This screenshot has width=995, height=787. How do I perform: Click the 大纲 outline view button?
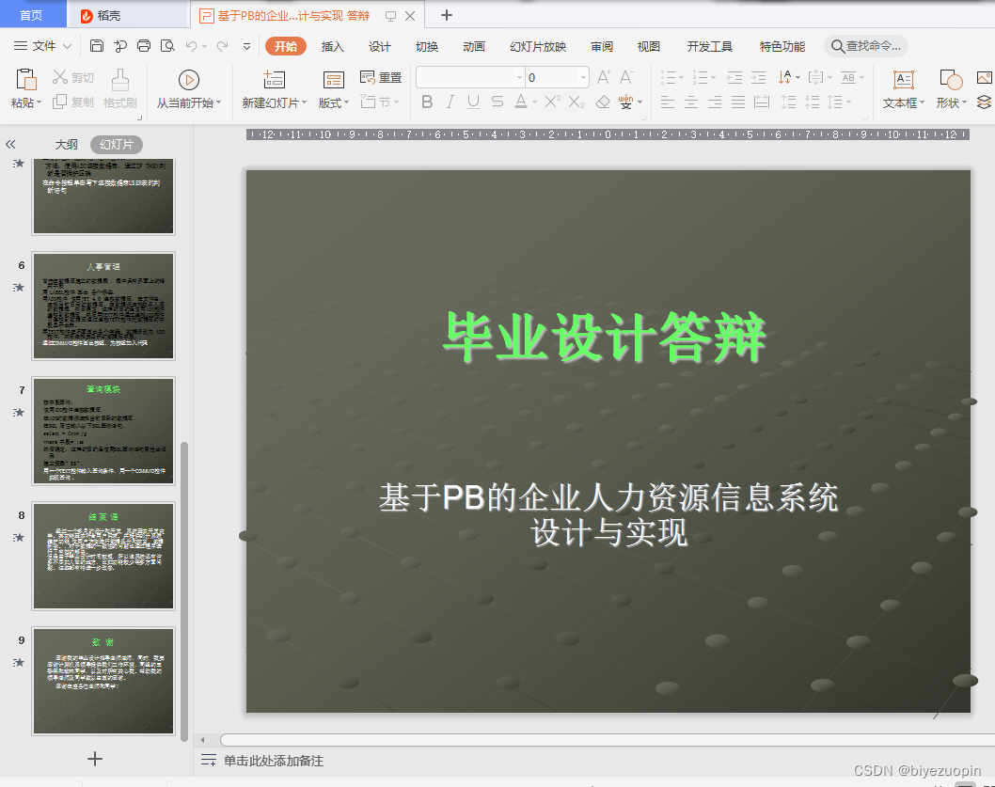coord(66,144)
